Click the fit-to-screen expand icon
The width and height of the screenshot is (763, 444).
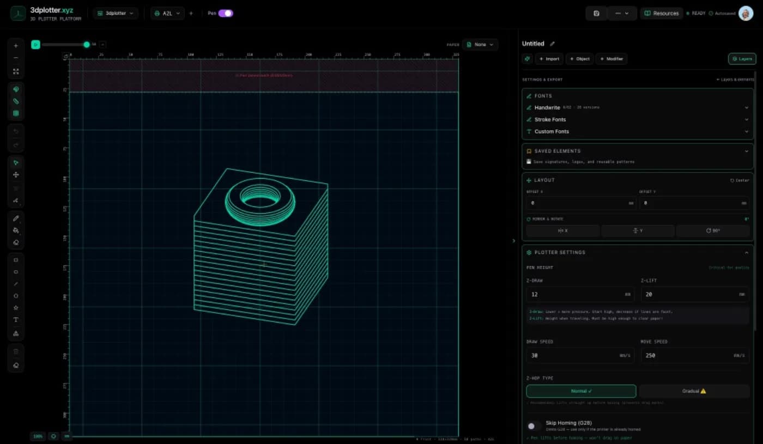click(16, 71)
